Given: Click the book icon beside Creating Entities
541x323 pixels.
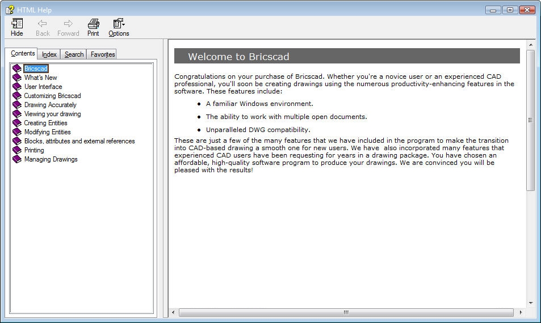Looking at the screenshot, I should click(x=17, y=123).
